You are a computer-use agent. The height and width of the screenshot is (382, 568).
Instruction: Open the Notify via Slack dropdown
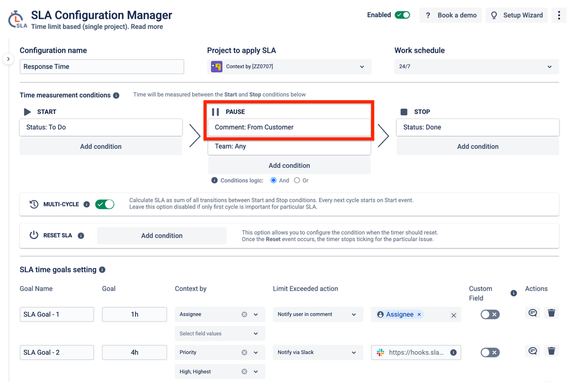(318, 352)
